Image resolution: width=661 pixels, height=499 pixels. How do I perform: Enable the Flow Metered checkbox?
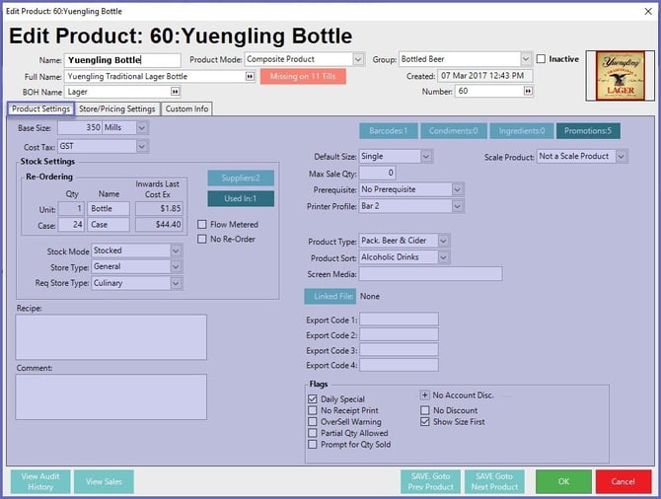coord(203,225)
